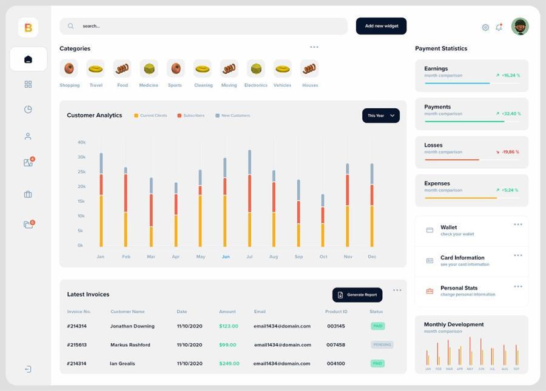Open Card Information more options
This screenshot has height=391, width=546.
pyautogui.click(x=518, y=255)
